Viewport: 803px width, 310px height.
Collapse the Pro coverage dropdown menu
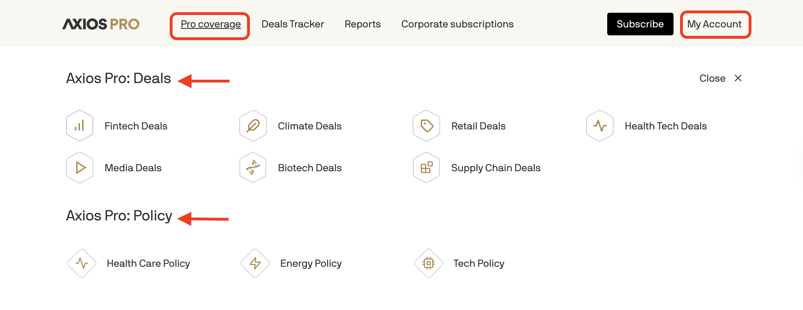[x=211, y=24]
